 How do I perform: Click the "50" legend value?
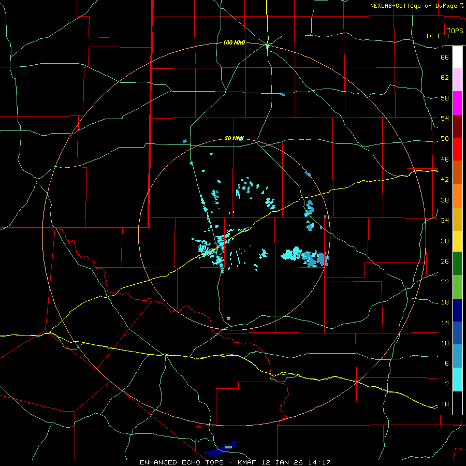coord(445,139)
